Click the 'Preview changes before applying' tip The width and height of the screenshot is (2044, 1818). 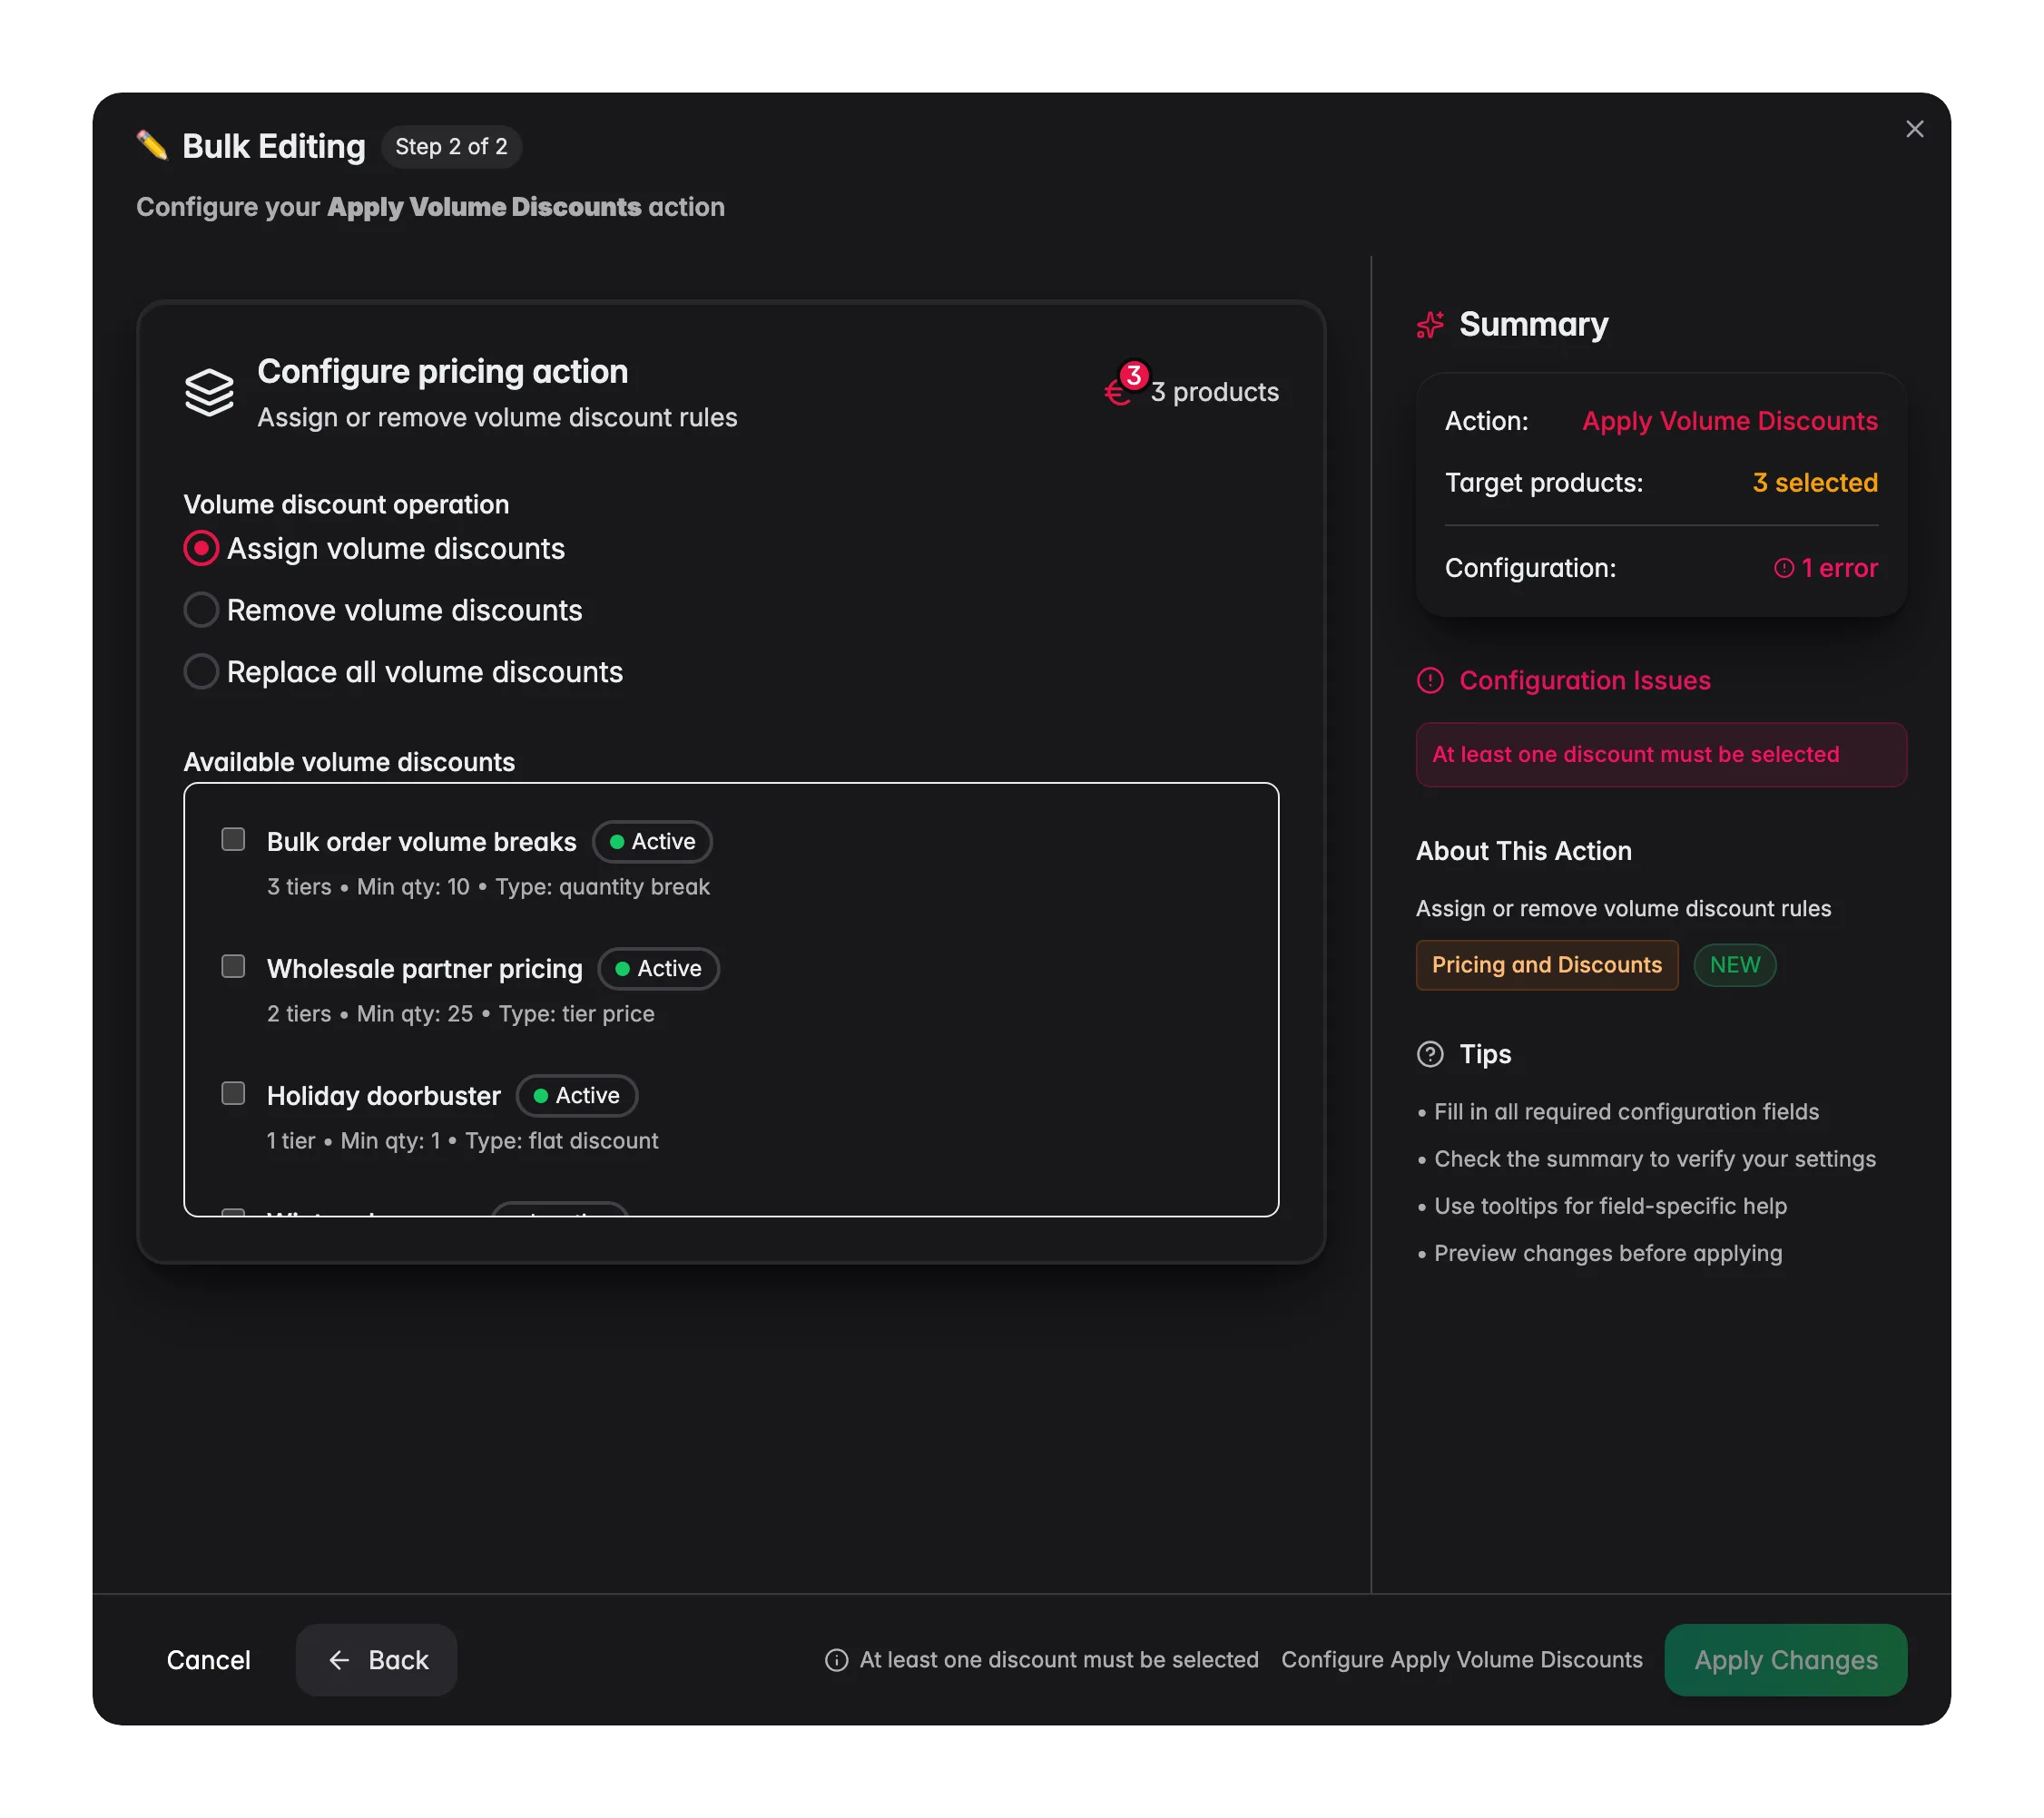[1607, 1254]
